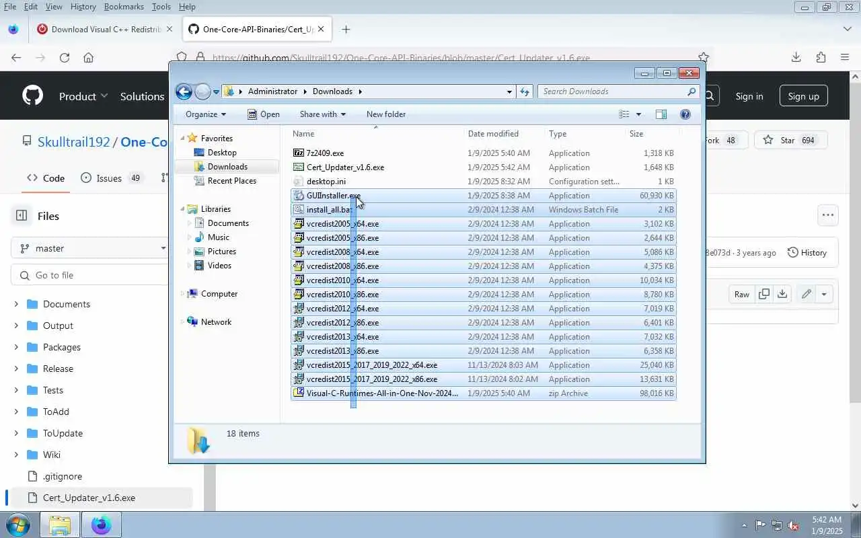The image size is (861, 538).
Task: Switch to Download Visual C++ Redistributable tab
Action: [105, 29]
